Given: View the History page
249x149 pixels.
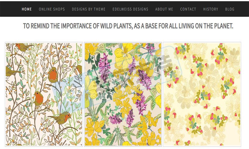Looking at the screenshot, I should (x=211, y=9).
